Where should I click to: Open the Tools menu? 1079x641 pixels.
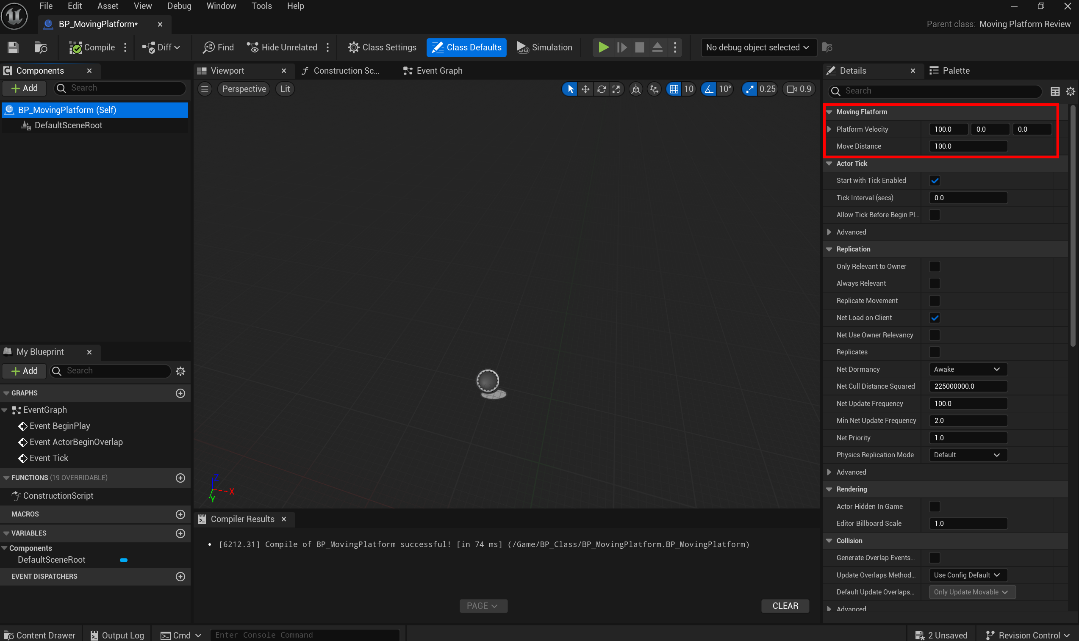pyautogui.click(x=261, y=6)
